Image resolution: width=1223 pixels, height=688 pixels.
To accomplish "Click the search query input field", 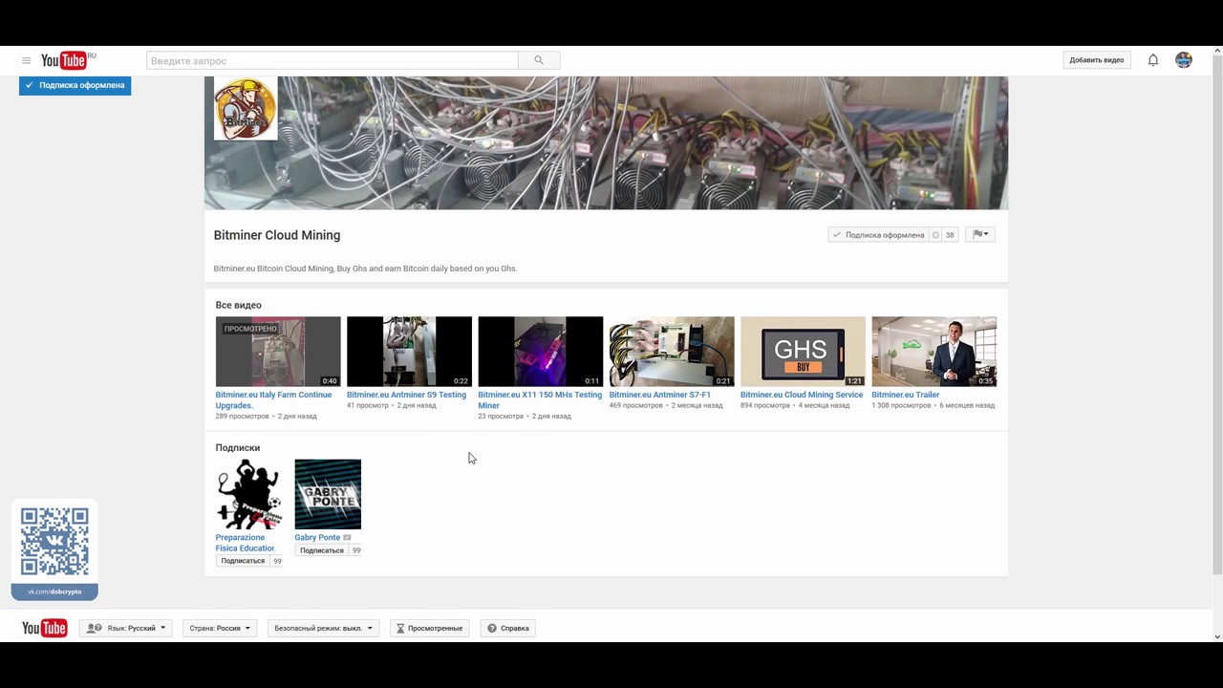I will point(333,60).
